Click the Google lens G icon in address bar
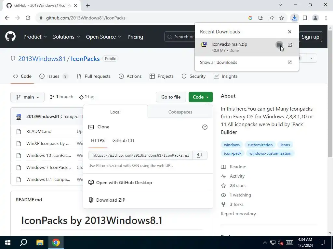 point(250,18)
